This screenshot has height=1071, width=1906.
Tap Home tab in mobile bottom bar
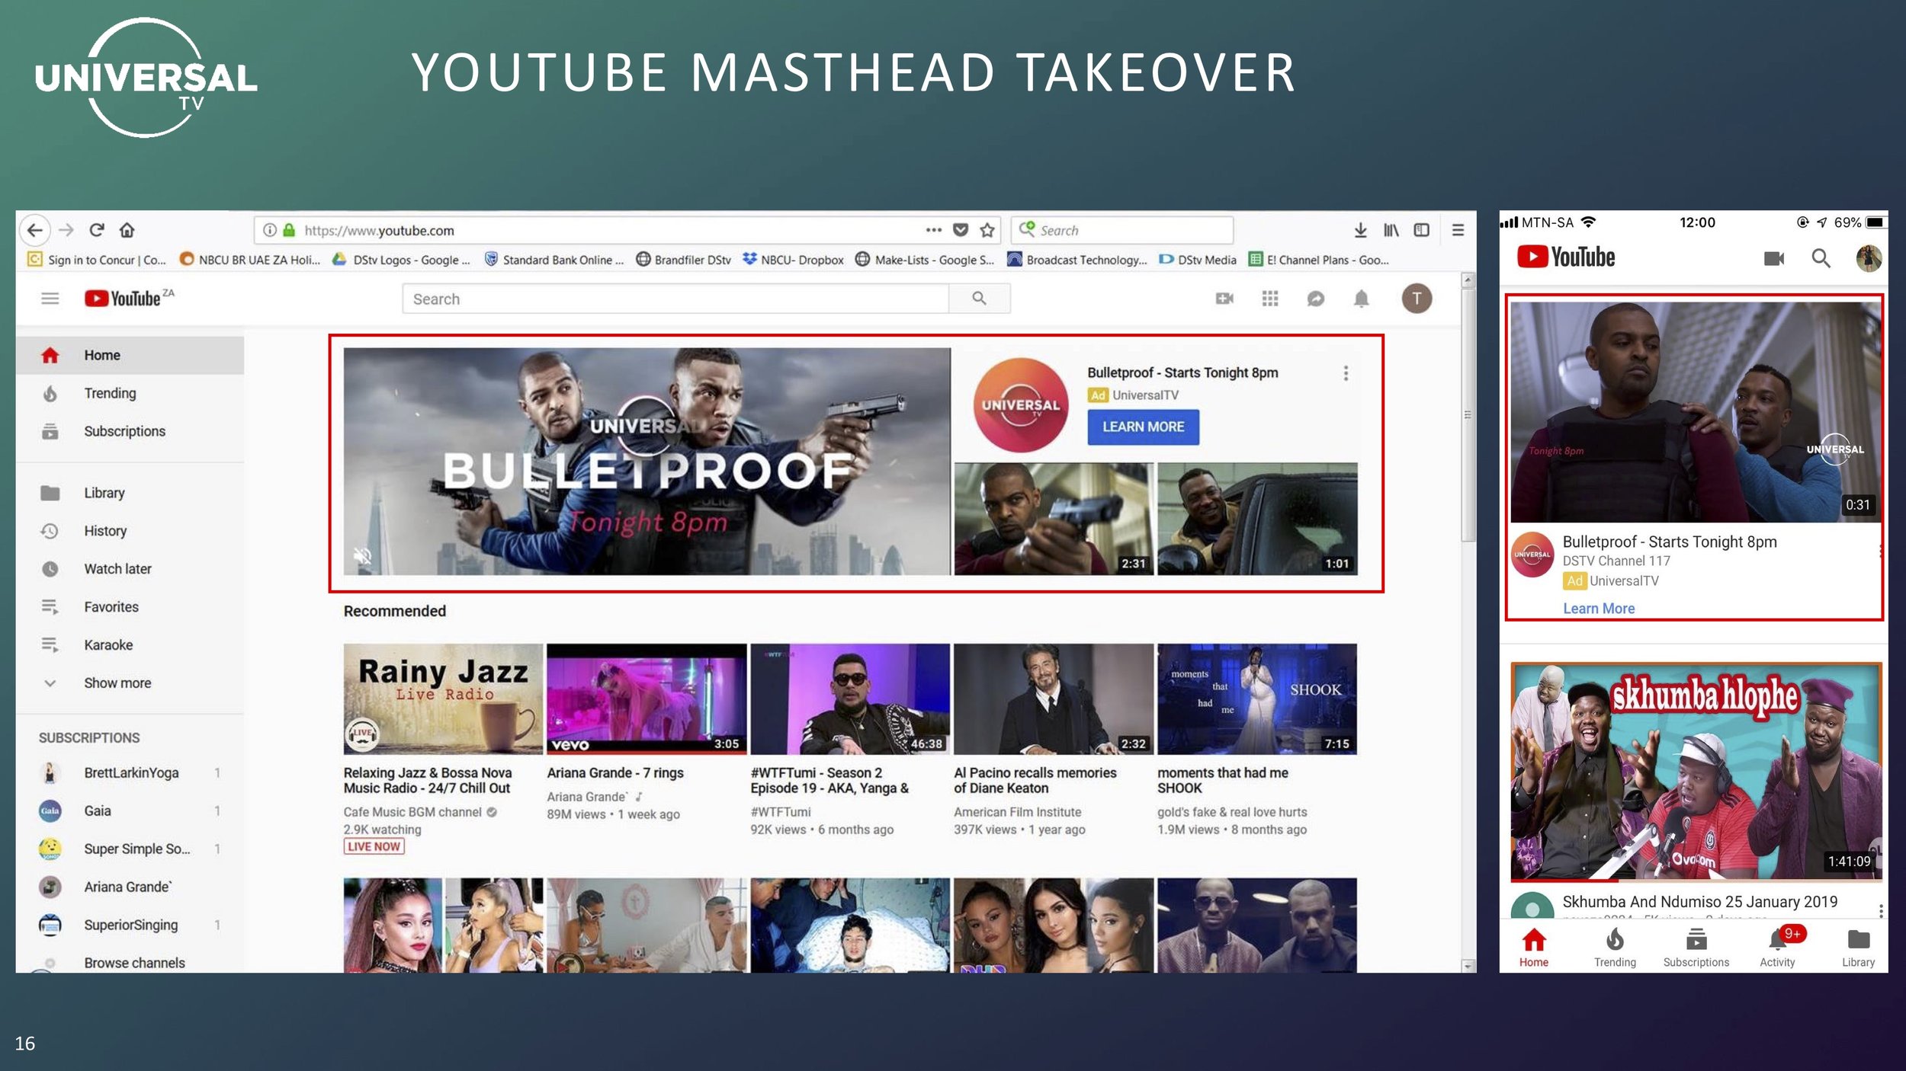[x=1534, y=948]
